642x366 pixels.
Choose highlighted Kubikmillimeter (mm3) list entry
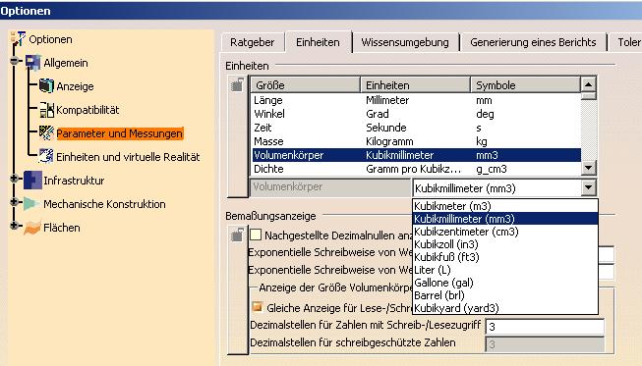click(505, 219)
